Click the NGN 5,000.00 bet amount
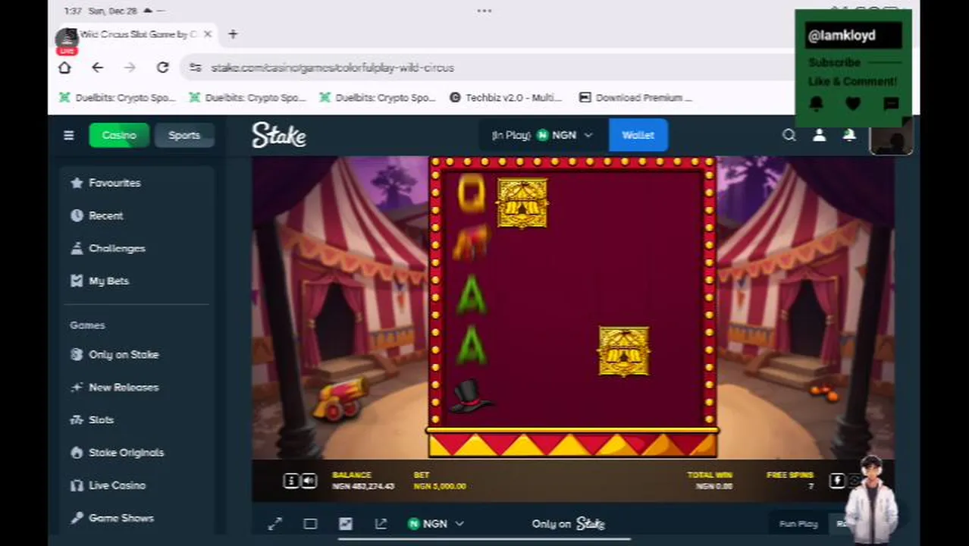The image size is (969, 546). pos(440,486)
